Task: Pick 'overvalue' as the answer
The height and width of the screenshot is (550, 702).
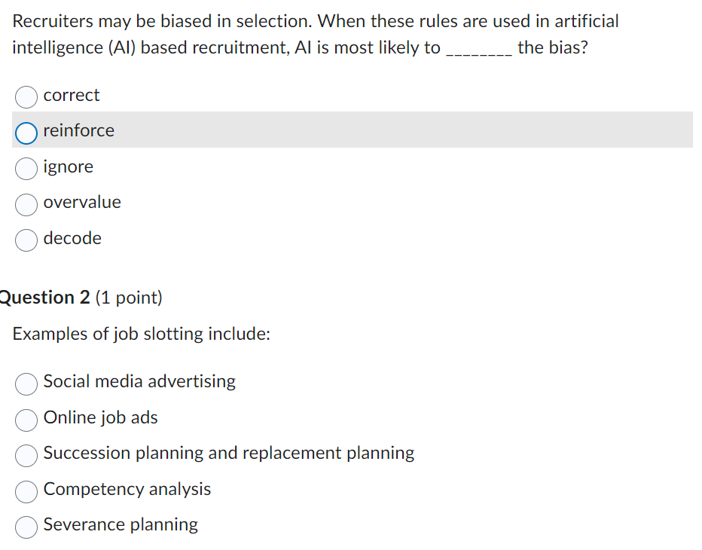Action: (26, 204)
